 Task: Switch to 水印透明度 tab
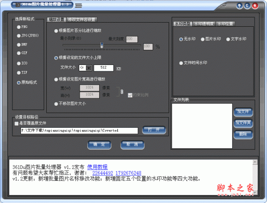(x=204, y=24)
